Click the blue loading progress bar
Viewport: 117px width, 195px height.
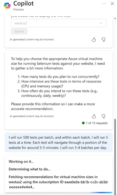click(x=101, y=193)
